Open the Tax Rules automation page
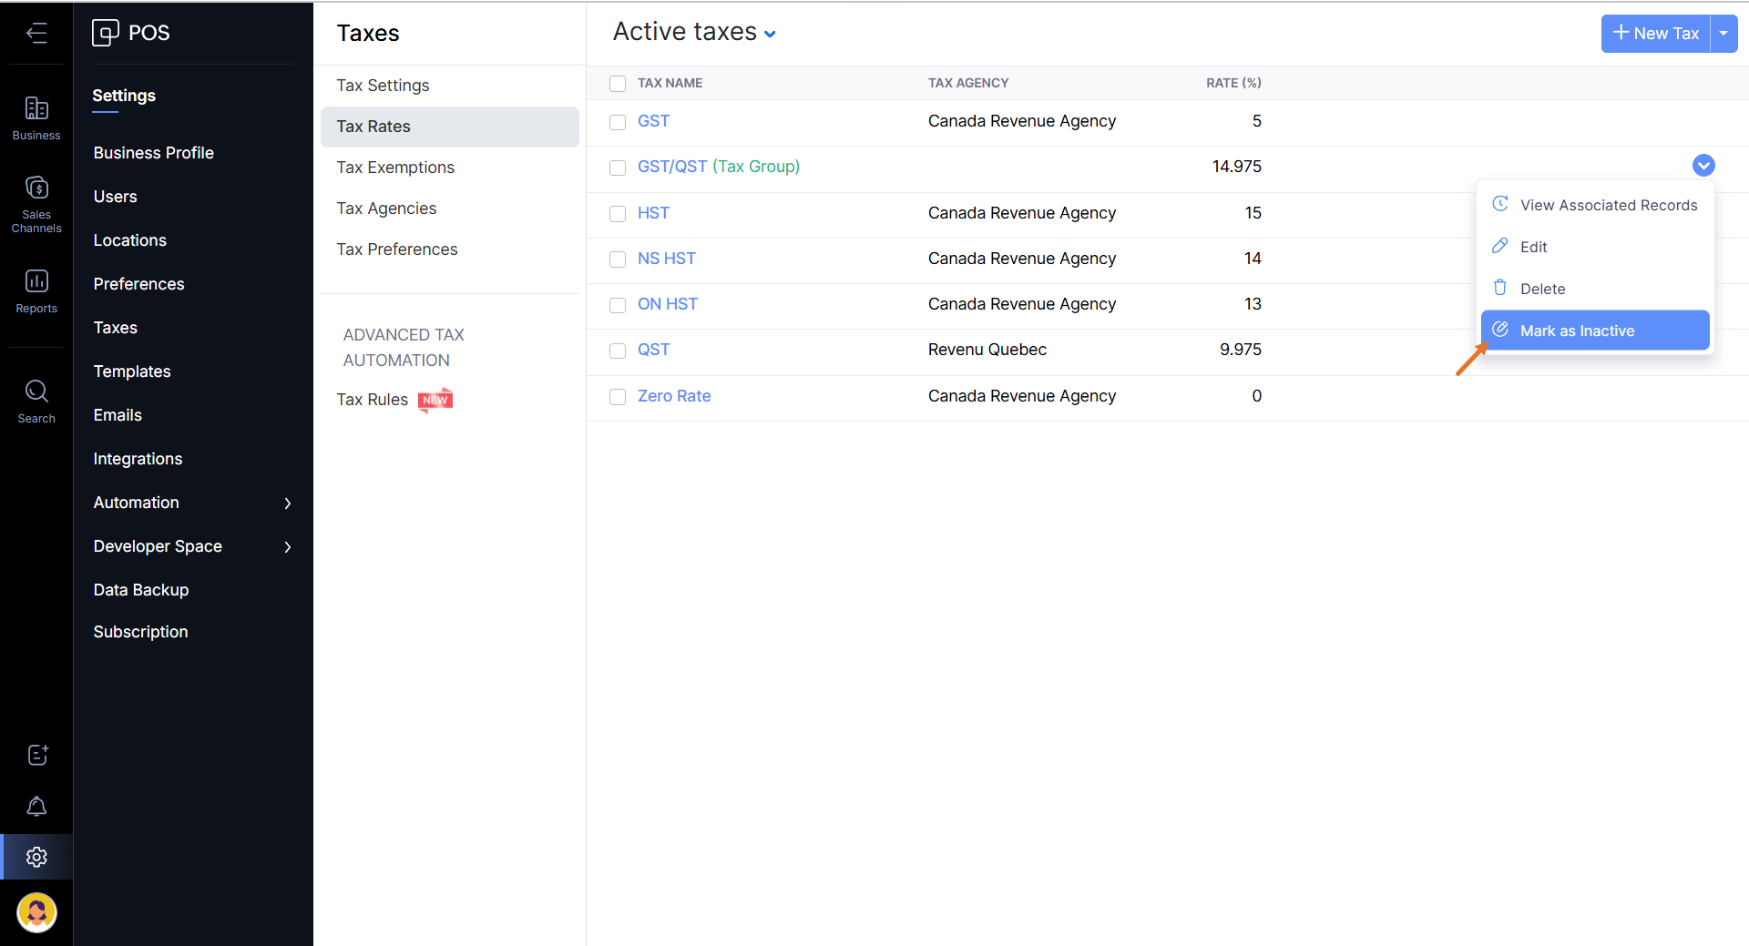 coord(373,400)
